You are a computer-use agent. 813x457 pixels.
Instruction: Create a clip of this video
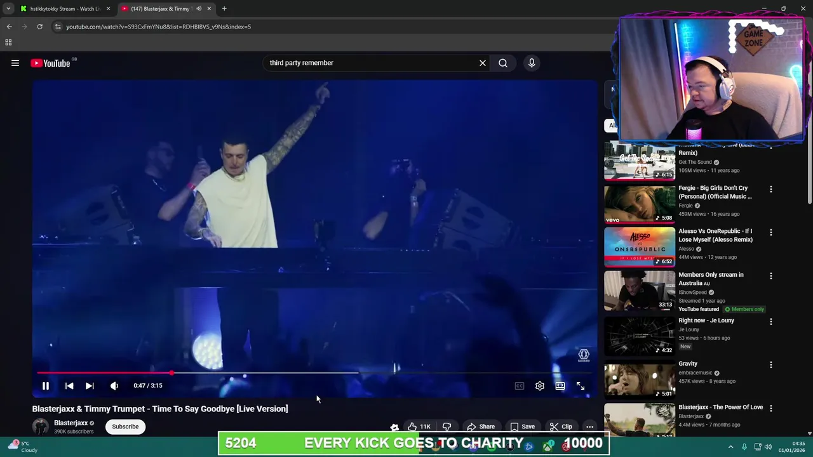coord(561,427)
